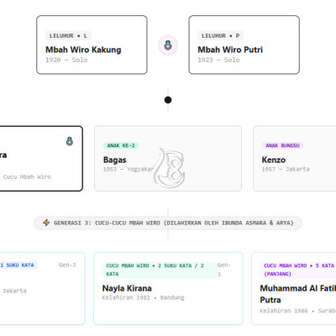Click the 2 SUKU KATA / 2 KATA badge
Viewport: 336px width, 336px height.
pos(160,270)
